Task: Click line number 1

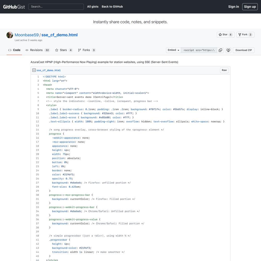Action: pyautogui.click(x=38, y=77)
